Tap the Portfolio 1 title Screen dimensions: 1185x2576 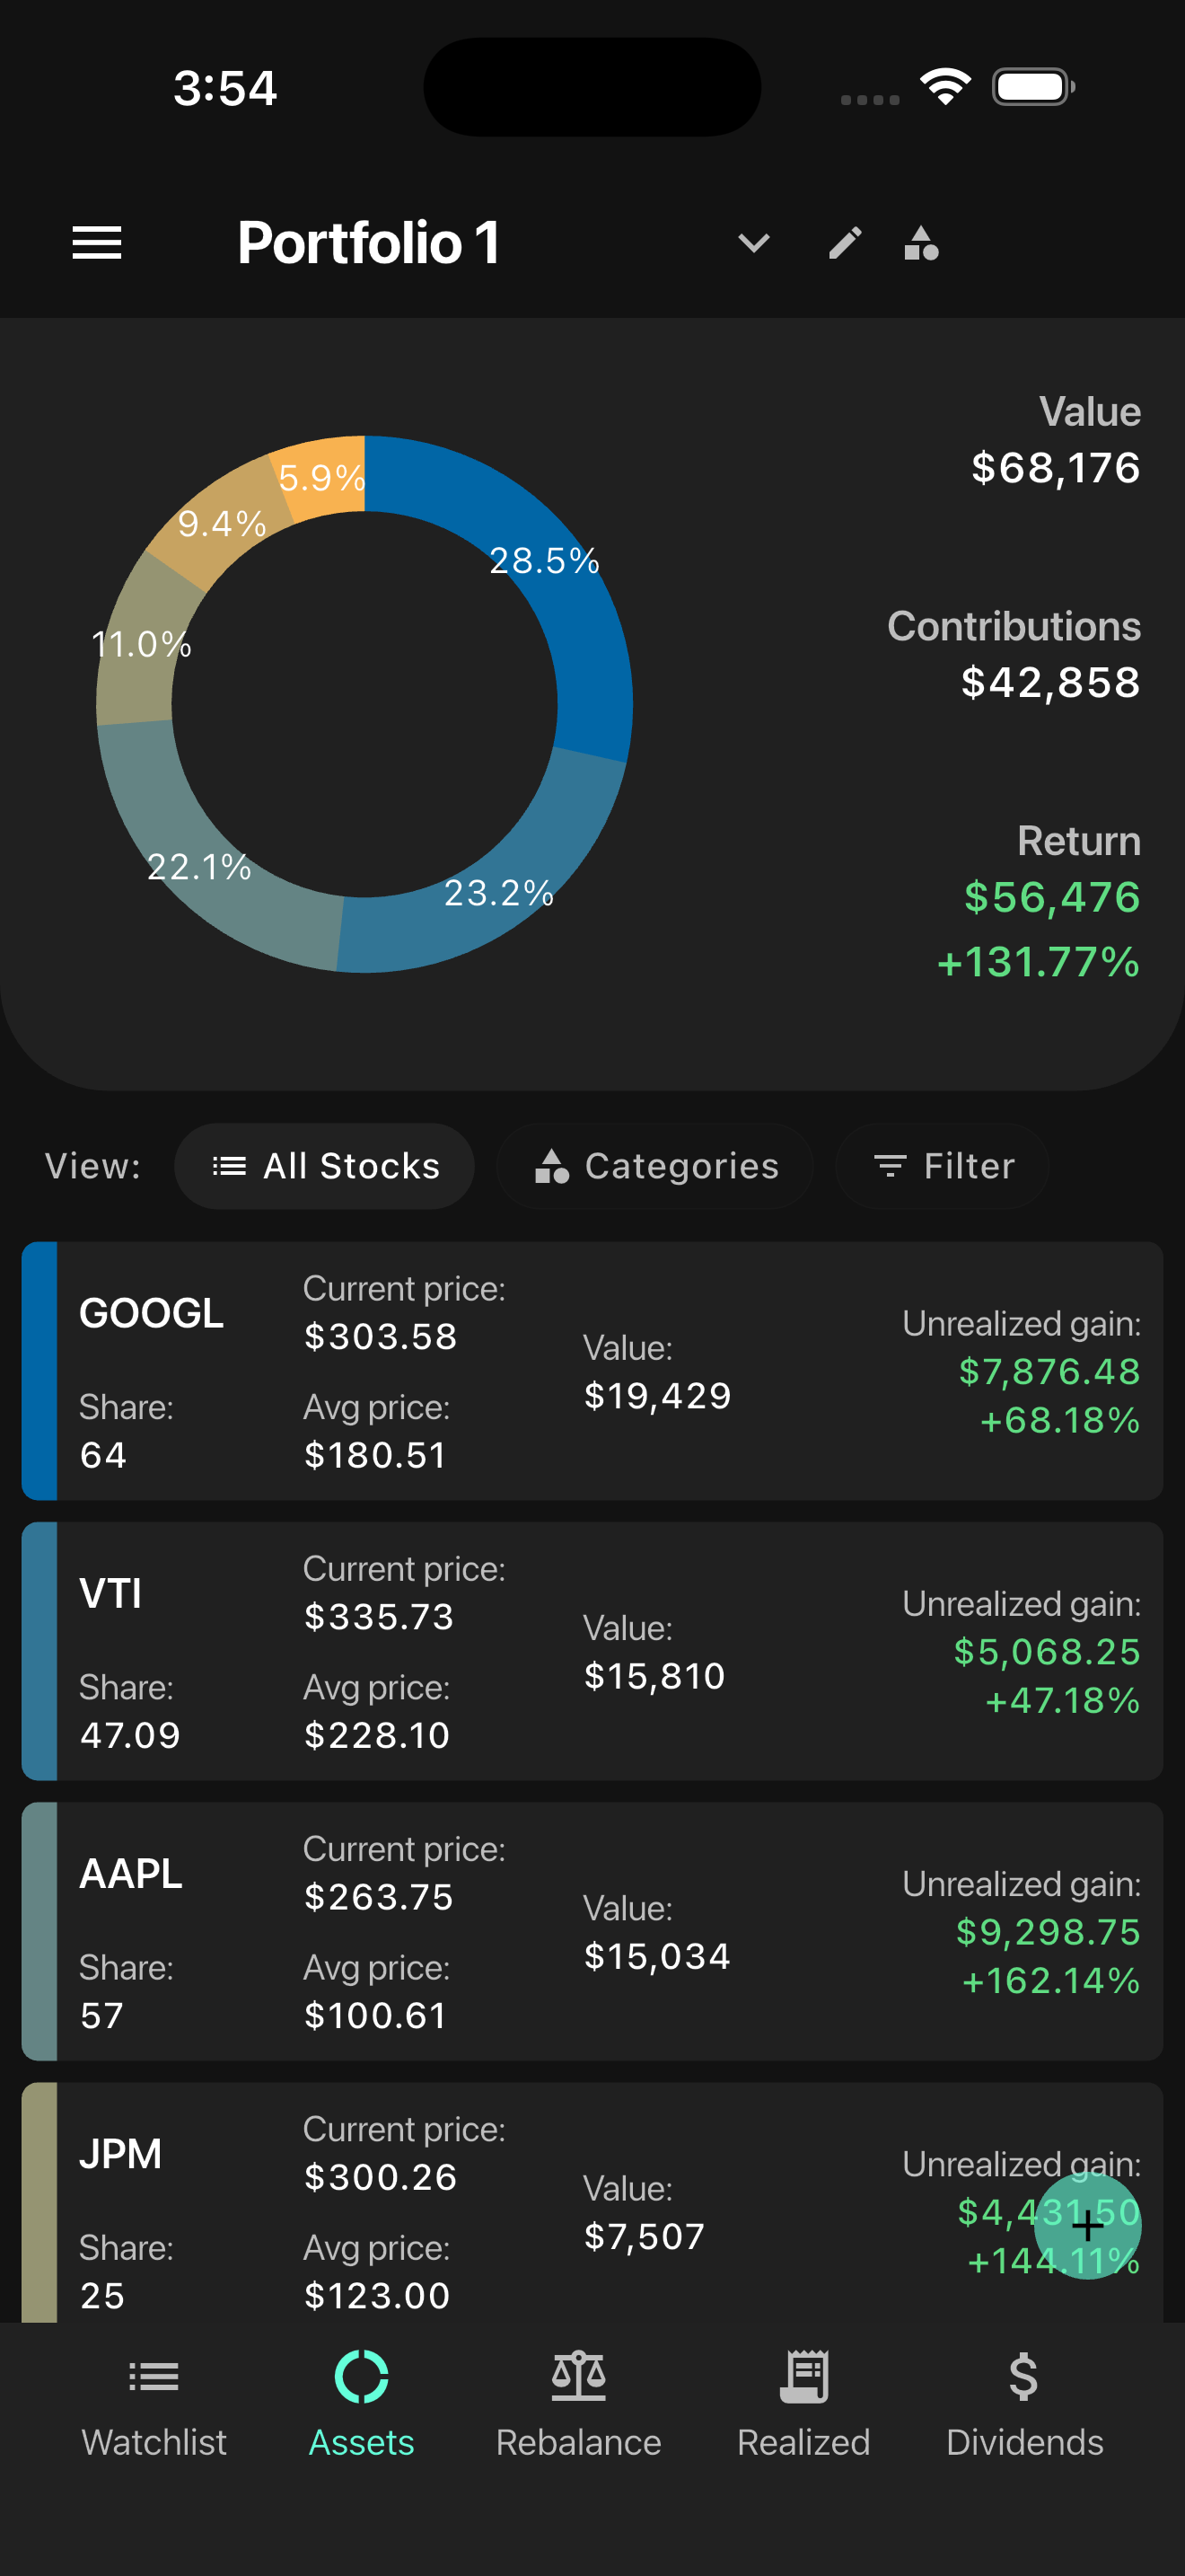(369, 243)
